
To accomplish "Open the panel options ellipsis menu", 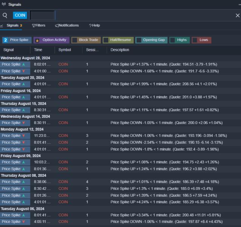I will tap(239, 5).
